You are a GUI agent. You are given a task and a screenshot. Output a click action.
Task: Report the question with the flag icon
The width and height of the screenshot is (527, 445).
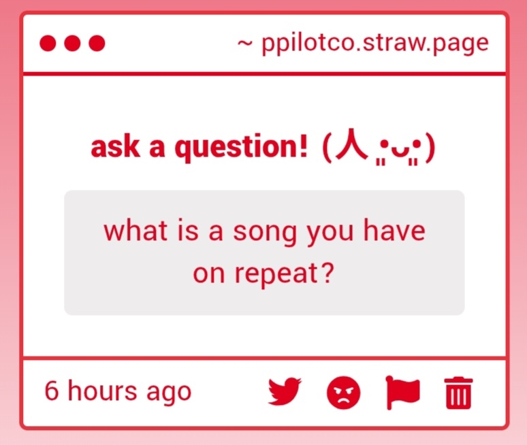point(402,392)
